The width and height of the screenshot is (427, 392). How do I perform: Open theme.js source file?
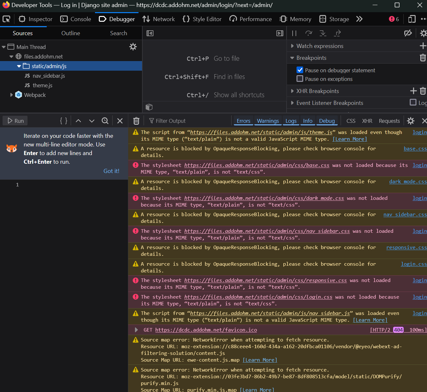[43, 85]
